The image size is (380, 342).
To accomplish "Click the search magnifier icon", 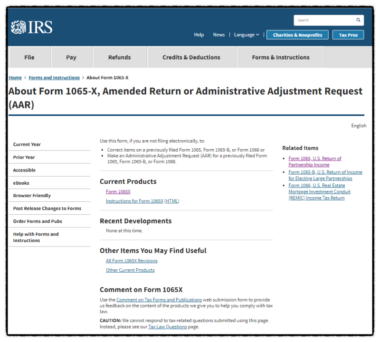I will click(358, 20).
